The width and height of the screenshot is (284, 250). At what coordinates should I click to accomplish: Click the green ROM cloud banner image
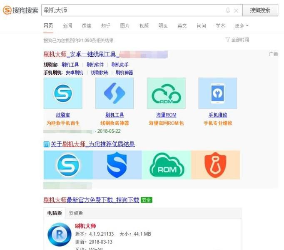click(x=167, y=165)
